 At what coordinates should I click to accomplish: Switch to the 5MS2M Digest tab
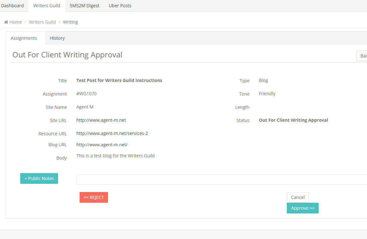coord(85,6)
